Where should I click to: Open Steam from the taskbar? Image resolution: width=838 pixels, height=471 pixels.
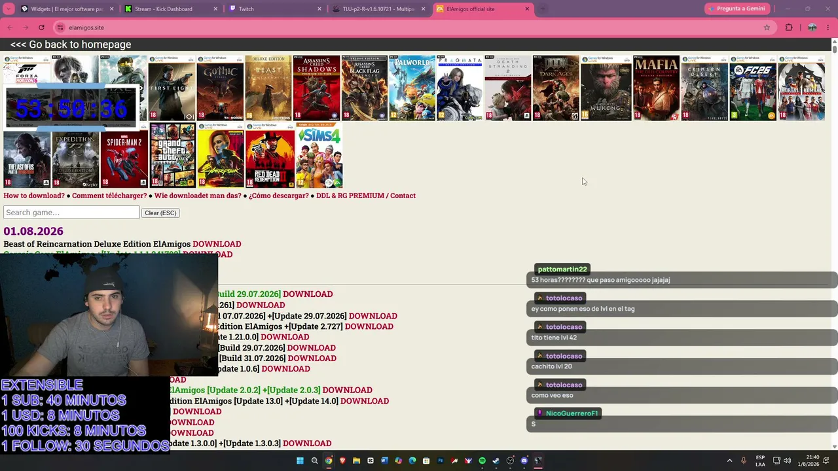[x=496, y=461]
